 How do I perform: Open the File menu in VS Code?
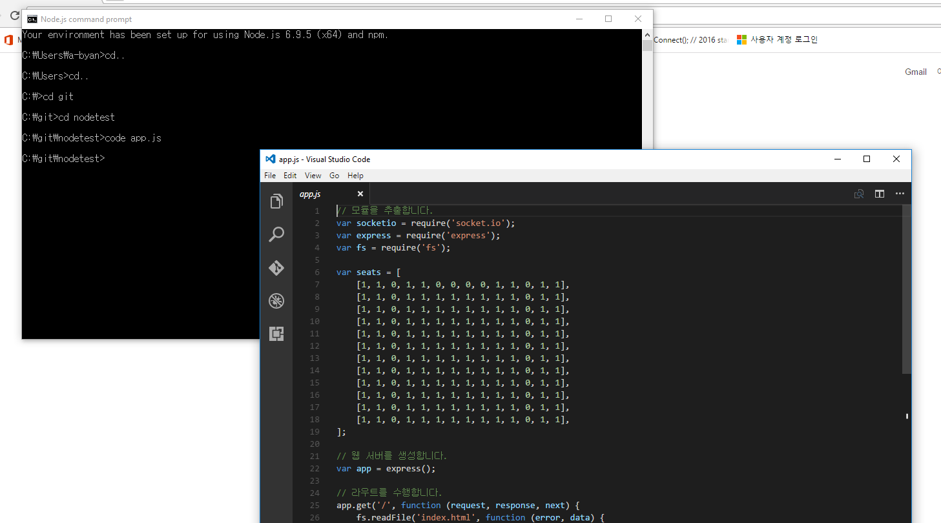270,176
